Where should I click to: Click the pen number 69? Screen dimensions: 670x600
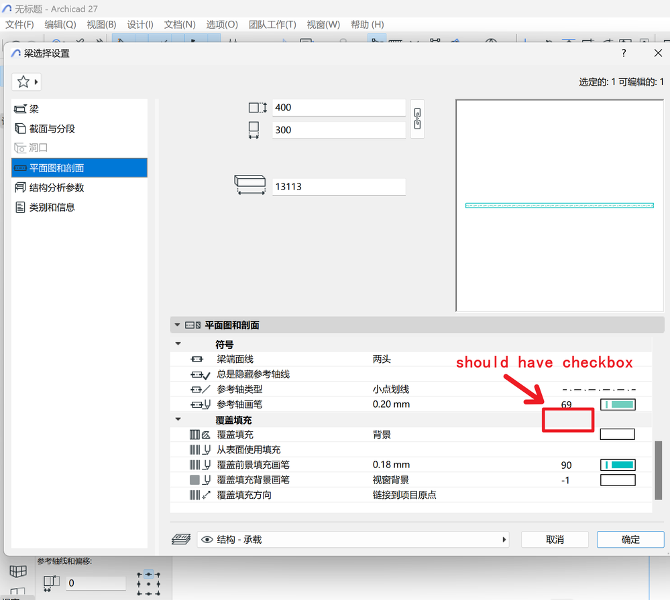coord(567,404)
